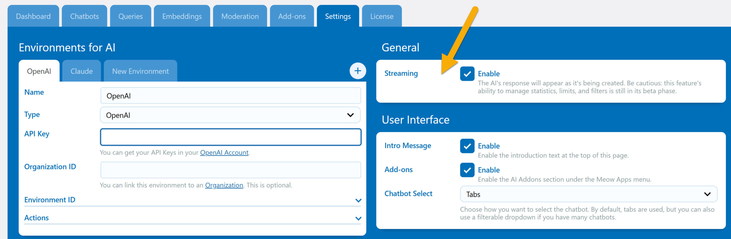Switch to the Claude environment tab
The image size is (731, 239).
click(82, 71)
